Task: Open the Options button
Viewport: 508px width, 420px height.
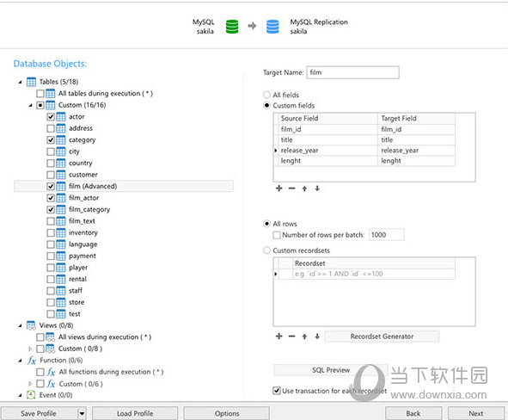Action: (227, 413)
